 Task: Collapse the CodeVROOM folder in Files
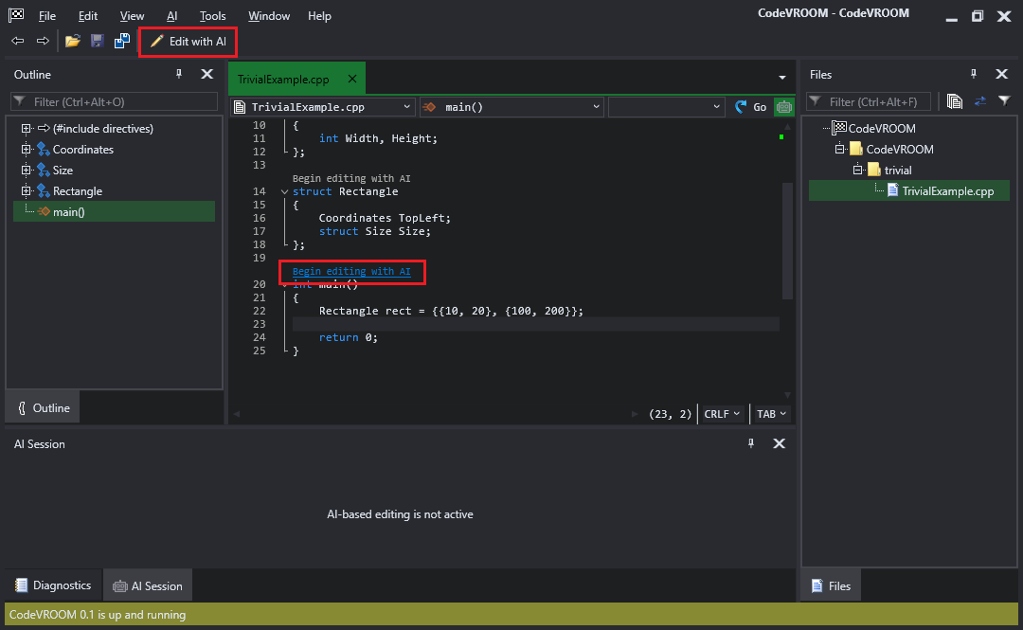[x=839, y=149]
